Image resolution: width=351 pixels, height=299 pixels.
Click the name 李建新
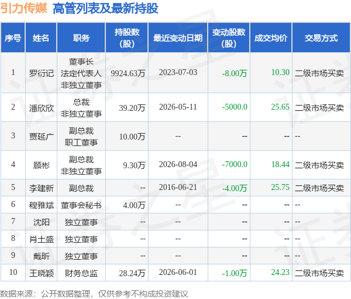42,188
